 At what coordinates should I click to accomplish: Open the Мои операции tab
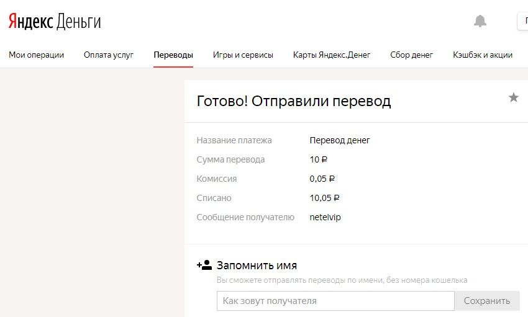point(37,55)
